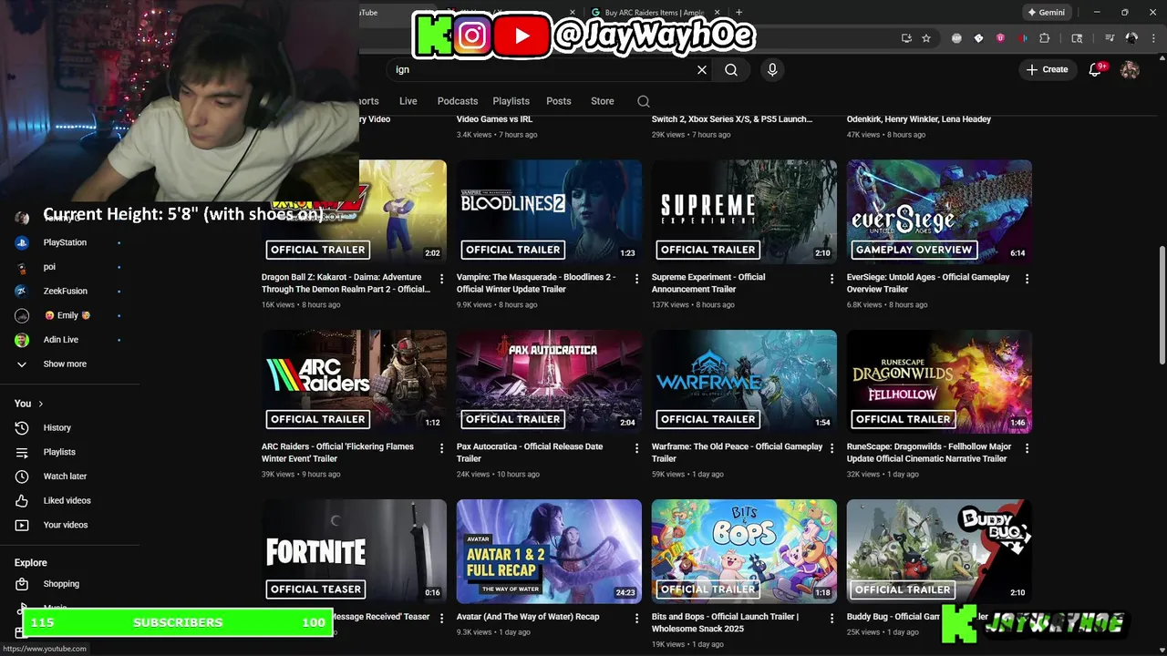Open Emily subscription channel

pyautogui.click(x=67, y=315)
